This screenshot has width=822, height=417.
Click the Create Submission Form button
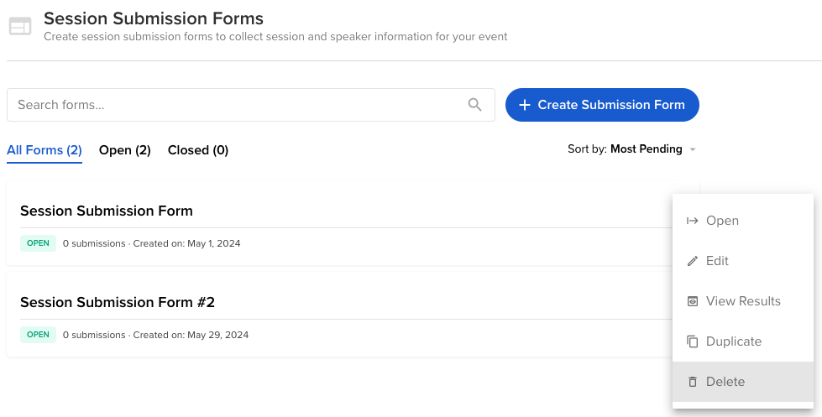tap(602, 105)
